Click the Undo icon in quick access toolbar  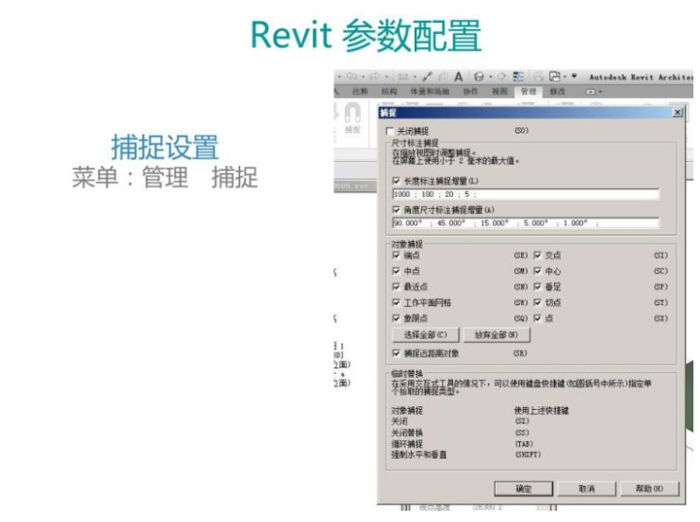(x=351, y=77)
